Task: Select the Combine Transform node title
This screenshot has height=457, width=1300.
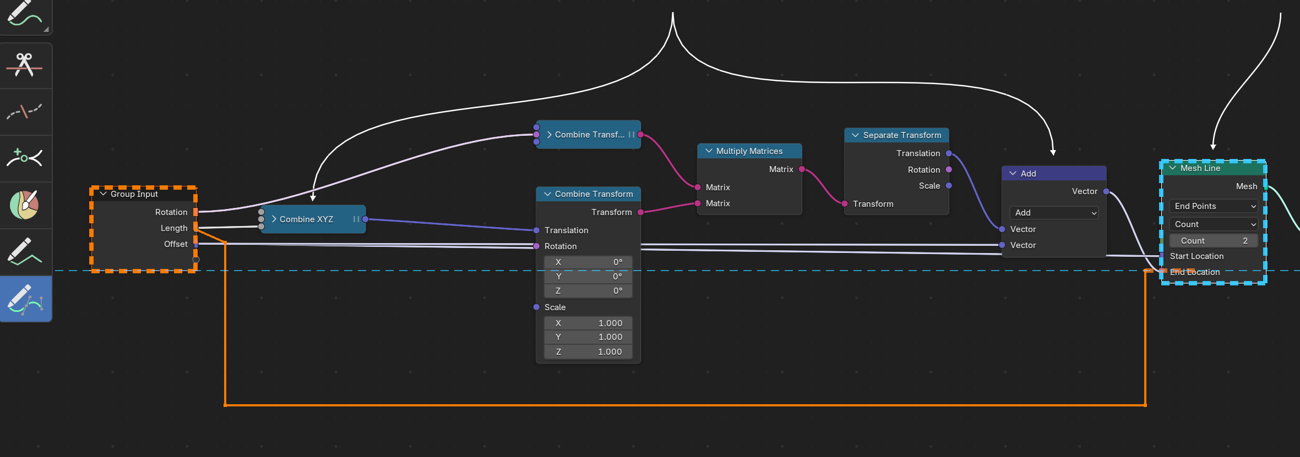Action: (x=594, y=194)
